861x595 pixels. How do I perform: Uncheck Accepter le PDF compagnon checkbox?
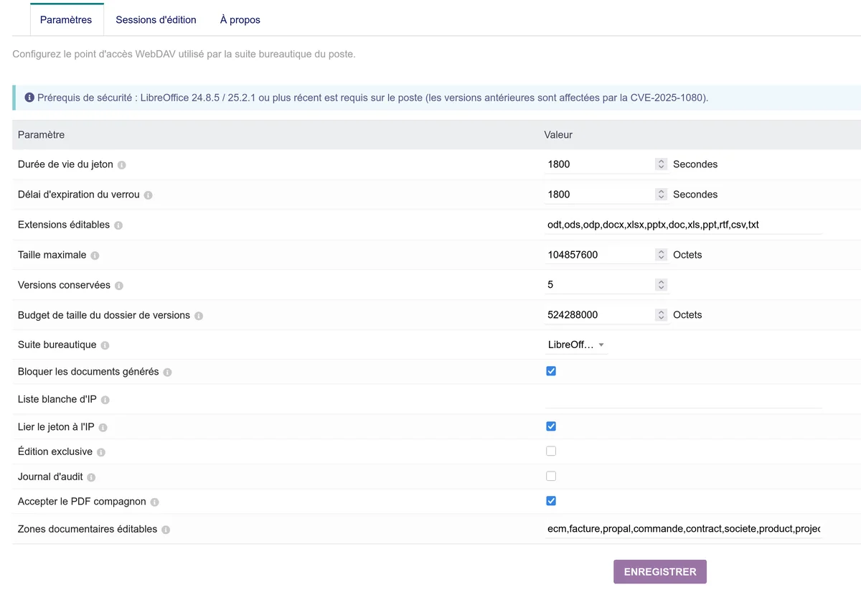point(551,501)
